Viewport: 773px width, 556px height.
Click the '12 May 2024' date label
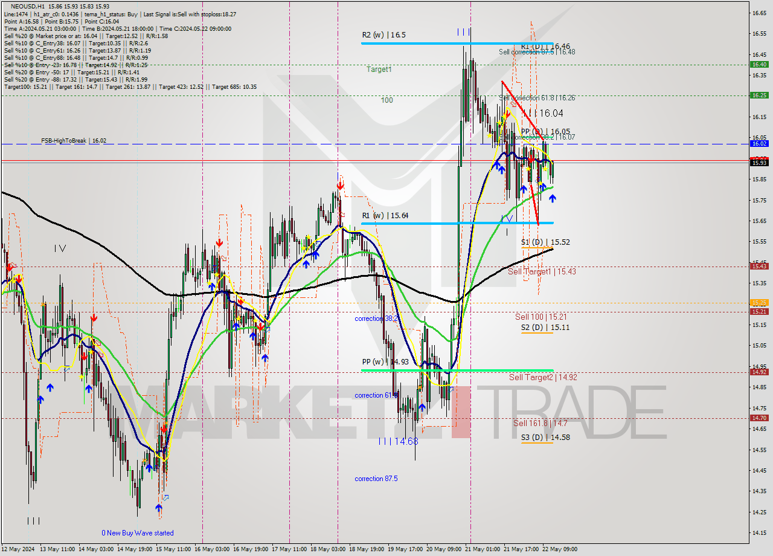click(19, 549)
